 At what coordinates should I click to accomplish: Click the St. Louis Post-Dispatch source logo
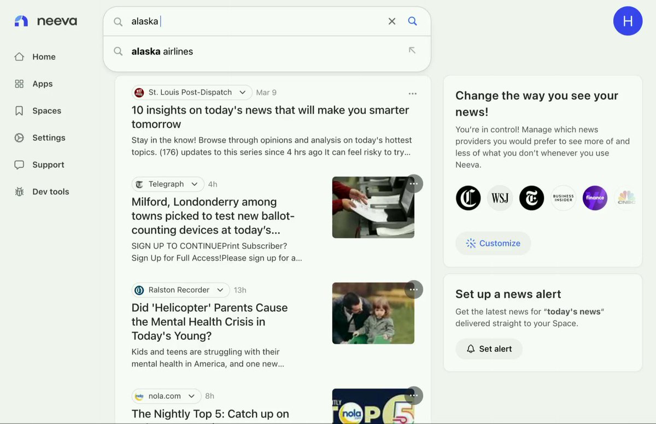click(x=139, y=92)
